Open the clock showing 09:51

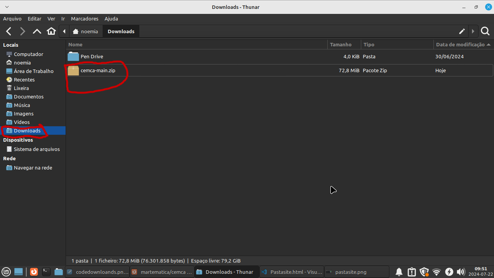[480, 271]
